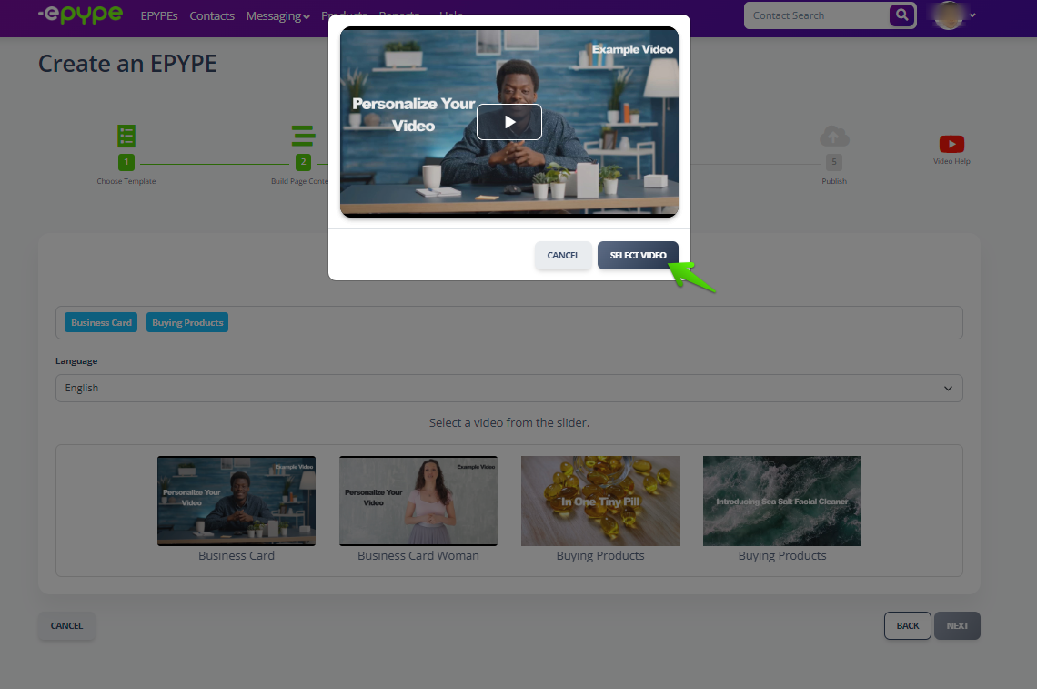
Task: Open the Contacts menu item
Action: 212,15
